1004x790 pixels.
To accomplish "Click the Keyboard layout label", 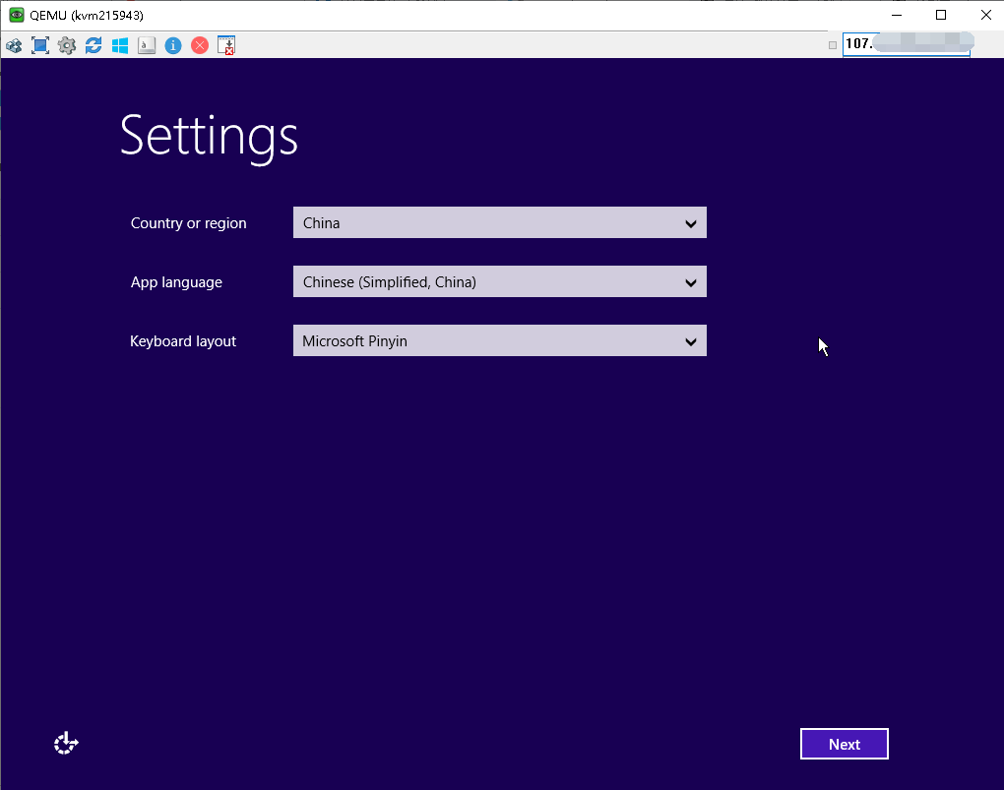I will (183, 341).
